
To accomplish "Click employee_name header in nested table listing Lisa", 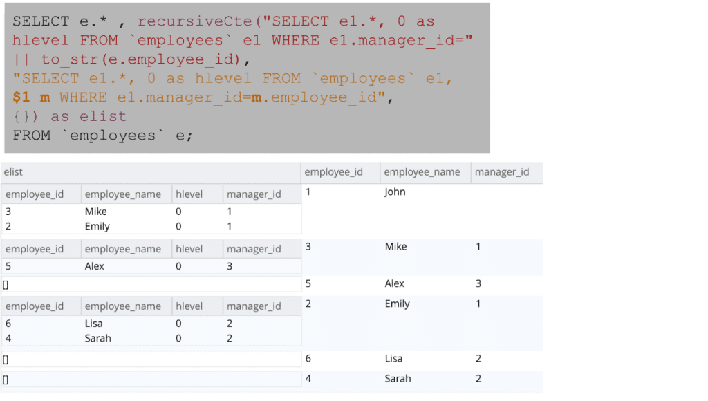I will click(122, 306).
